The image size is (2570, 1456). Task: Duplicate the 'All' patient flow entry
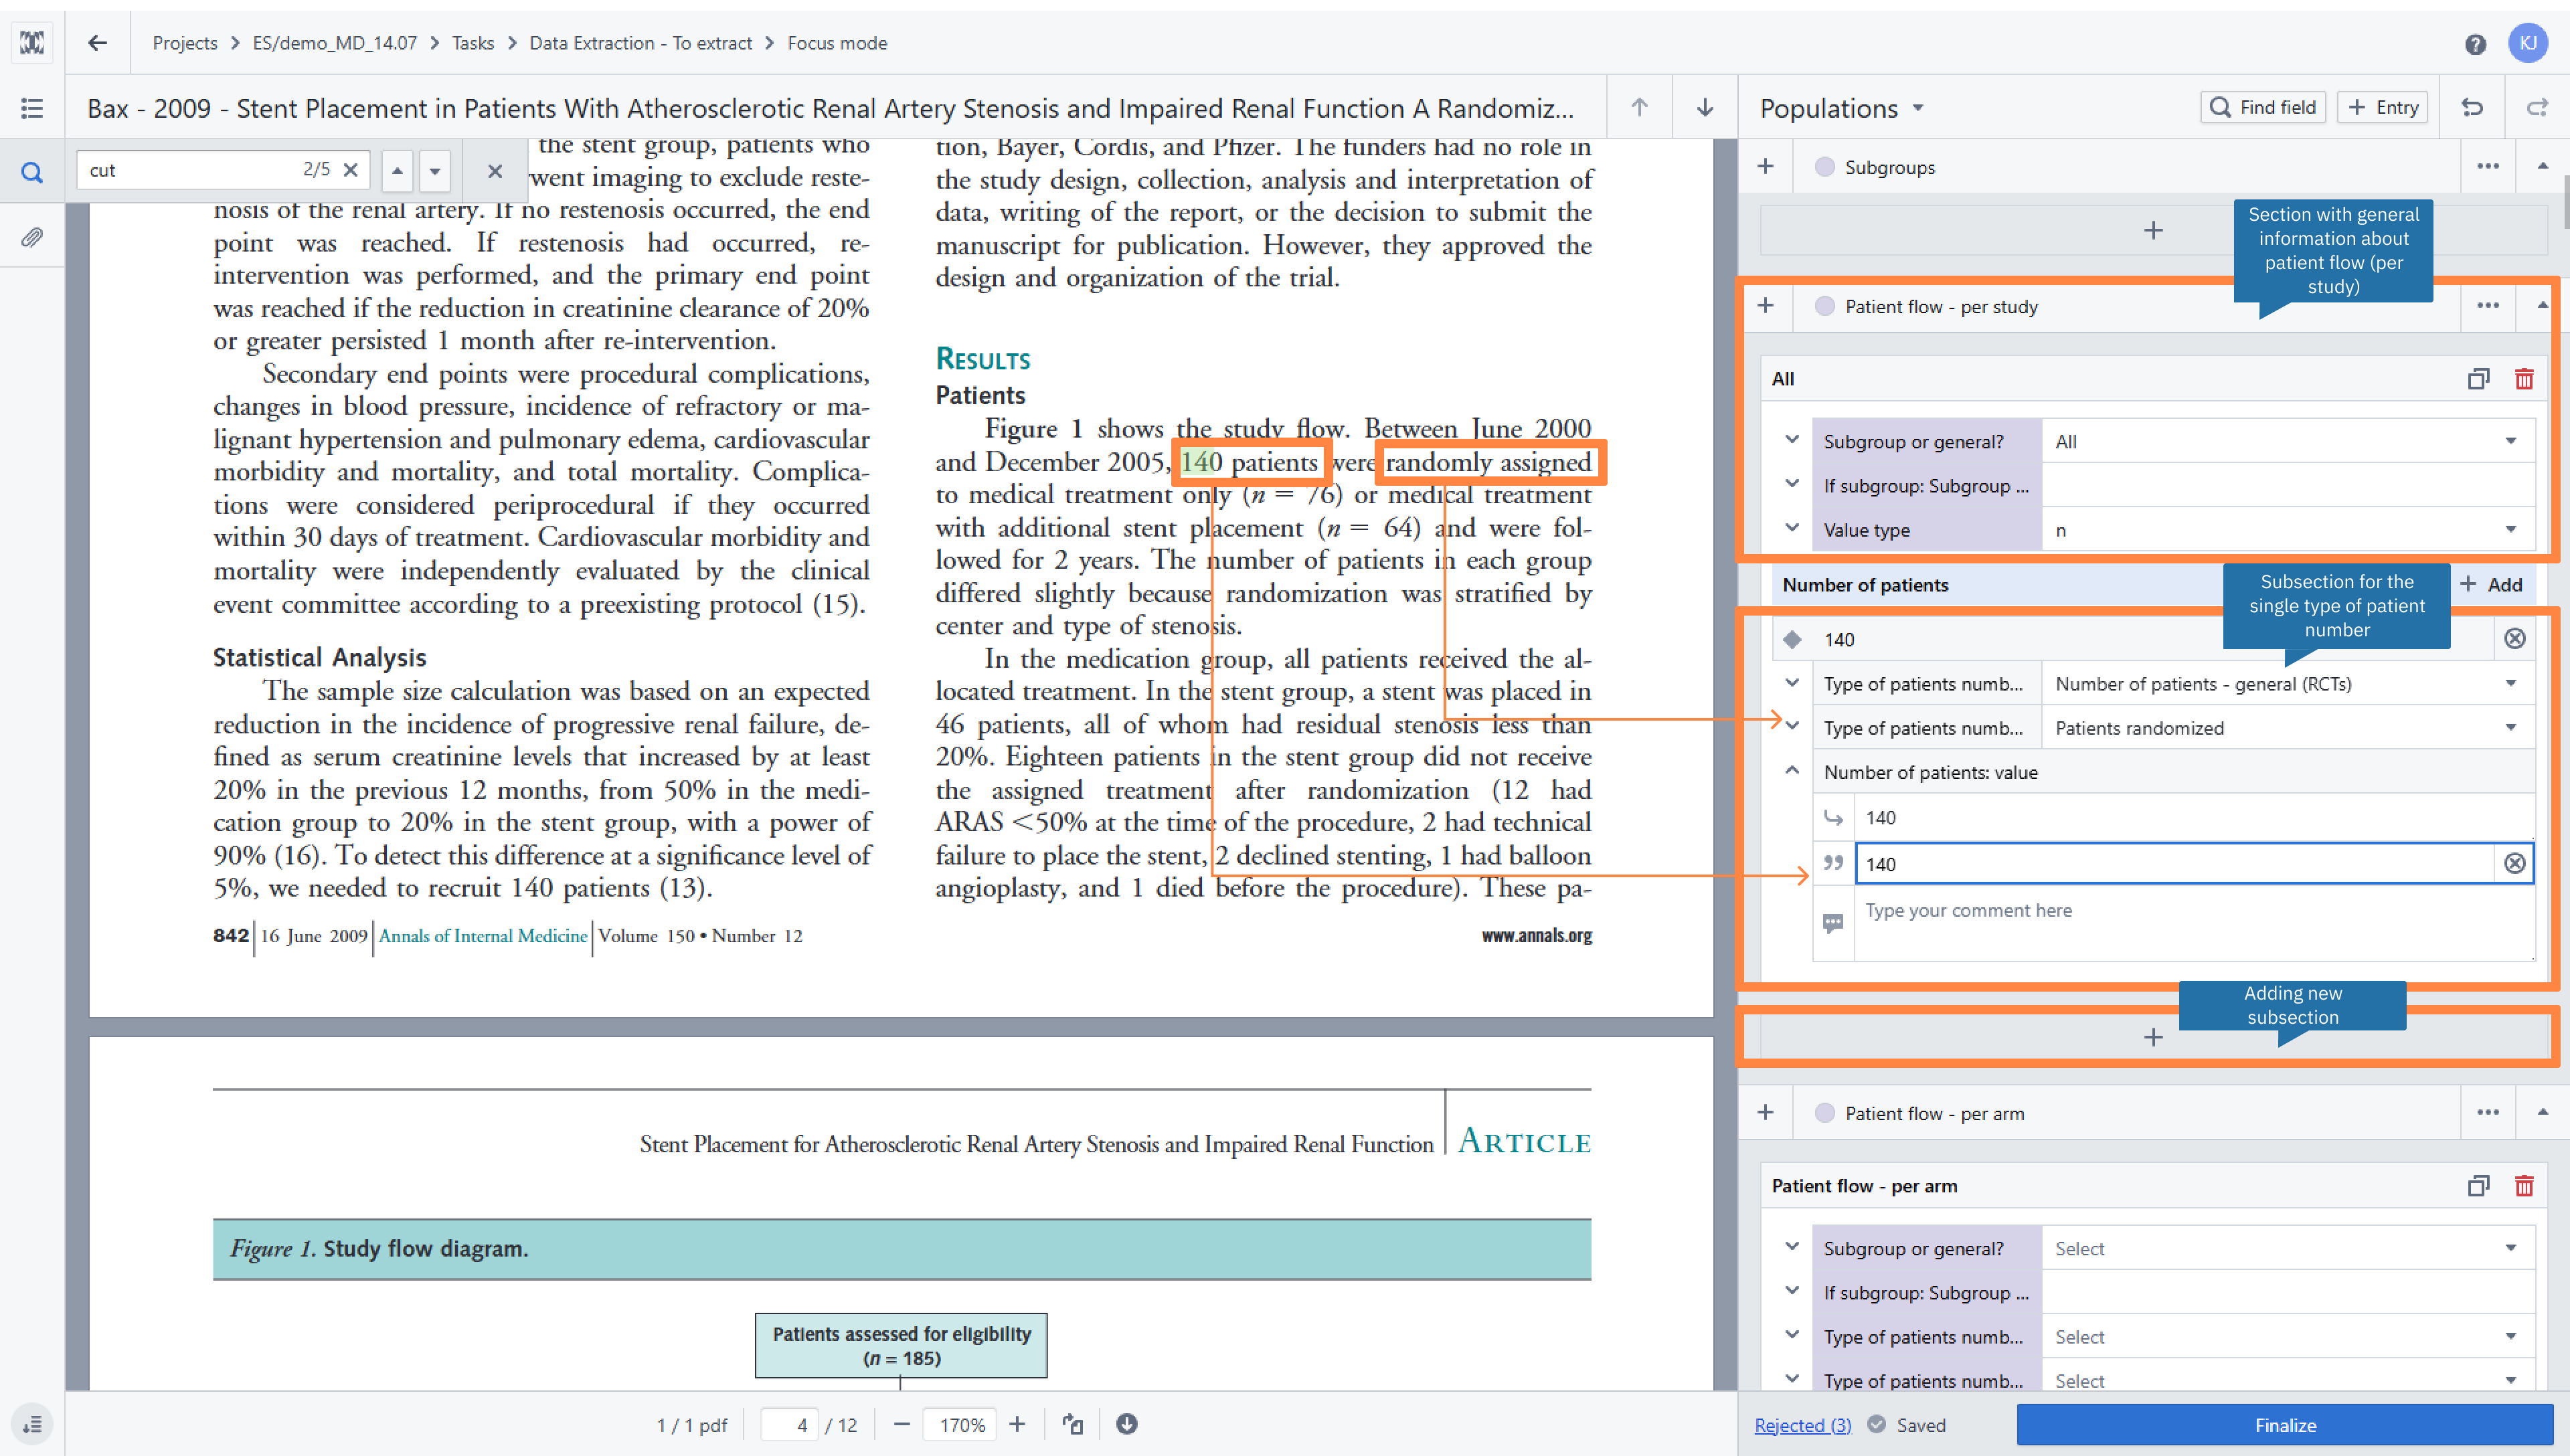point(2478,379)
